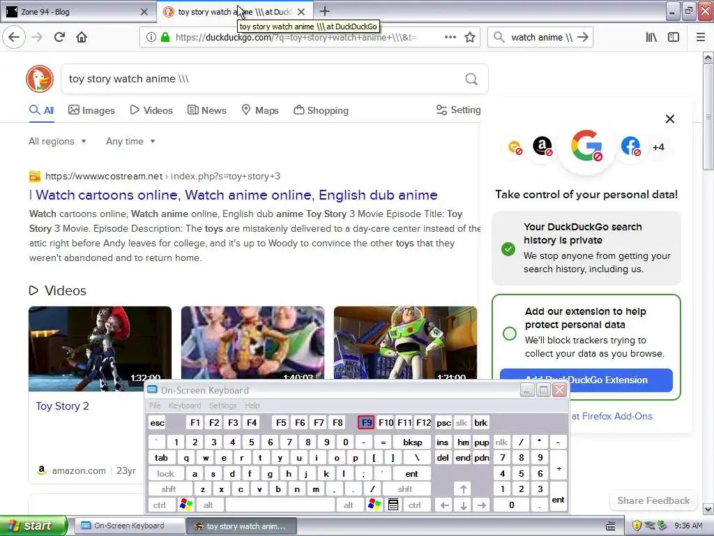Select On-Screen Keyboard taskbar button
This screenshot has width=714, height=536.
[x=129, y=526]
